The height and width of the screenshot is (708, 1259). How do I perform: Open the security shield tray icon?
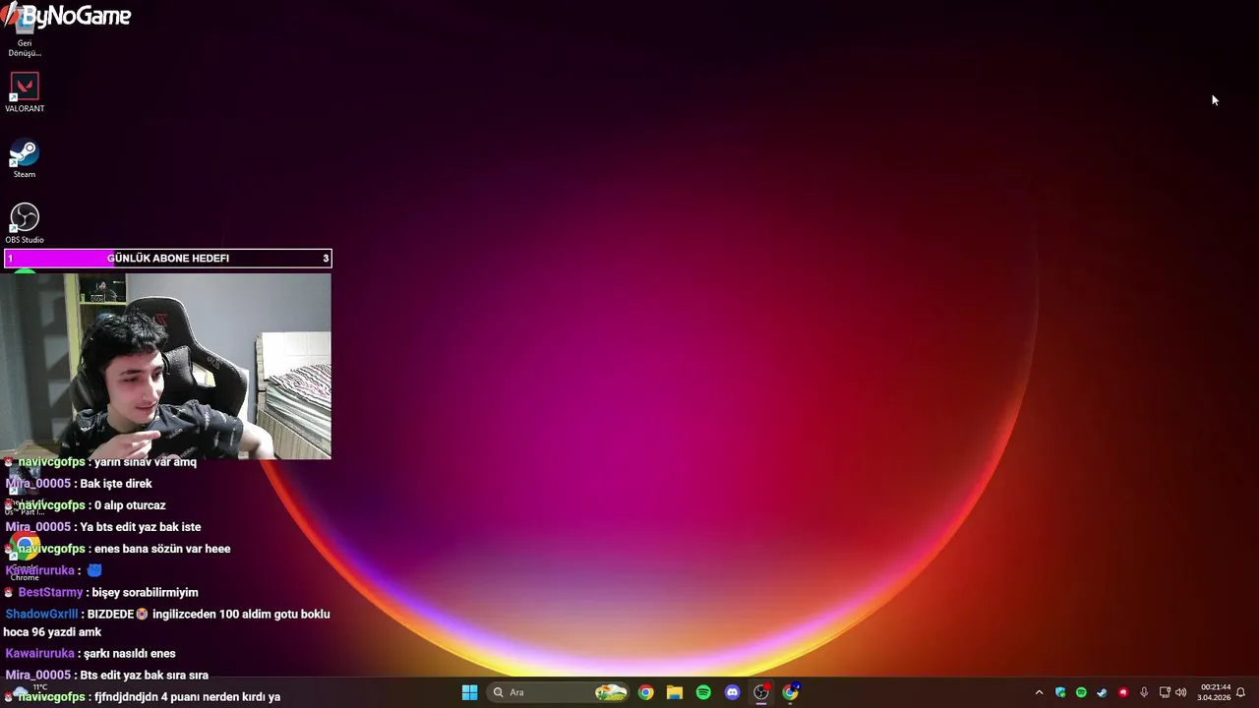[1060, 692]
